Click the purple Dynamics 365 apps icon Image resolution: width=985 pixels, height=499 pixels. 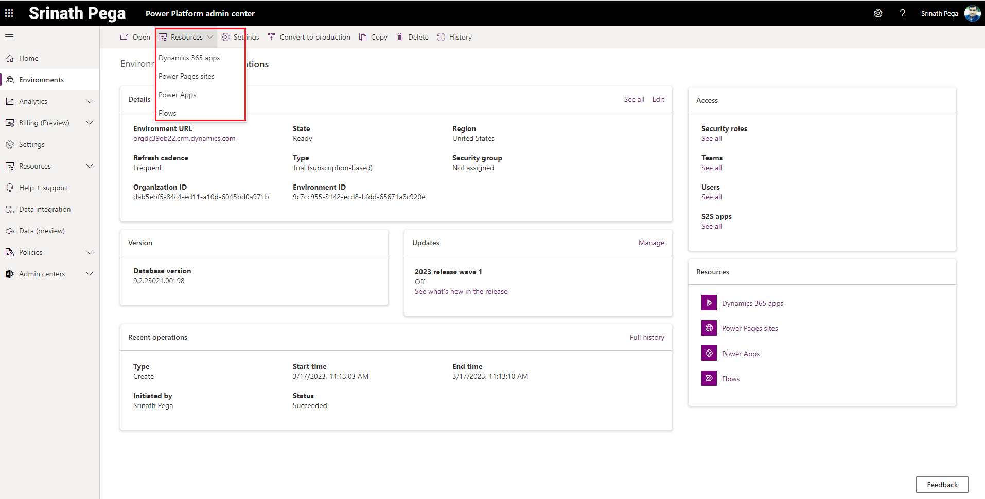coord(709,303)
